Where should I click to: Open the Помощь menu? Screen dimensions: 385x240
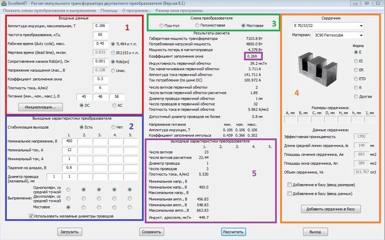(109, 11)
